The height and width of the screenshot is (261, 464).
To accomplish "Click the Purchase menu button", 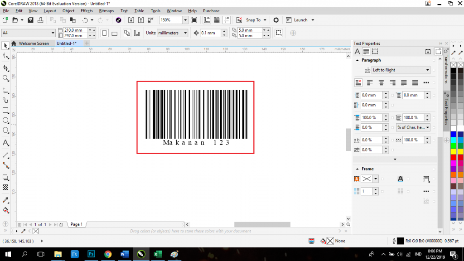I will (x=211, y=11).
